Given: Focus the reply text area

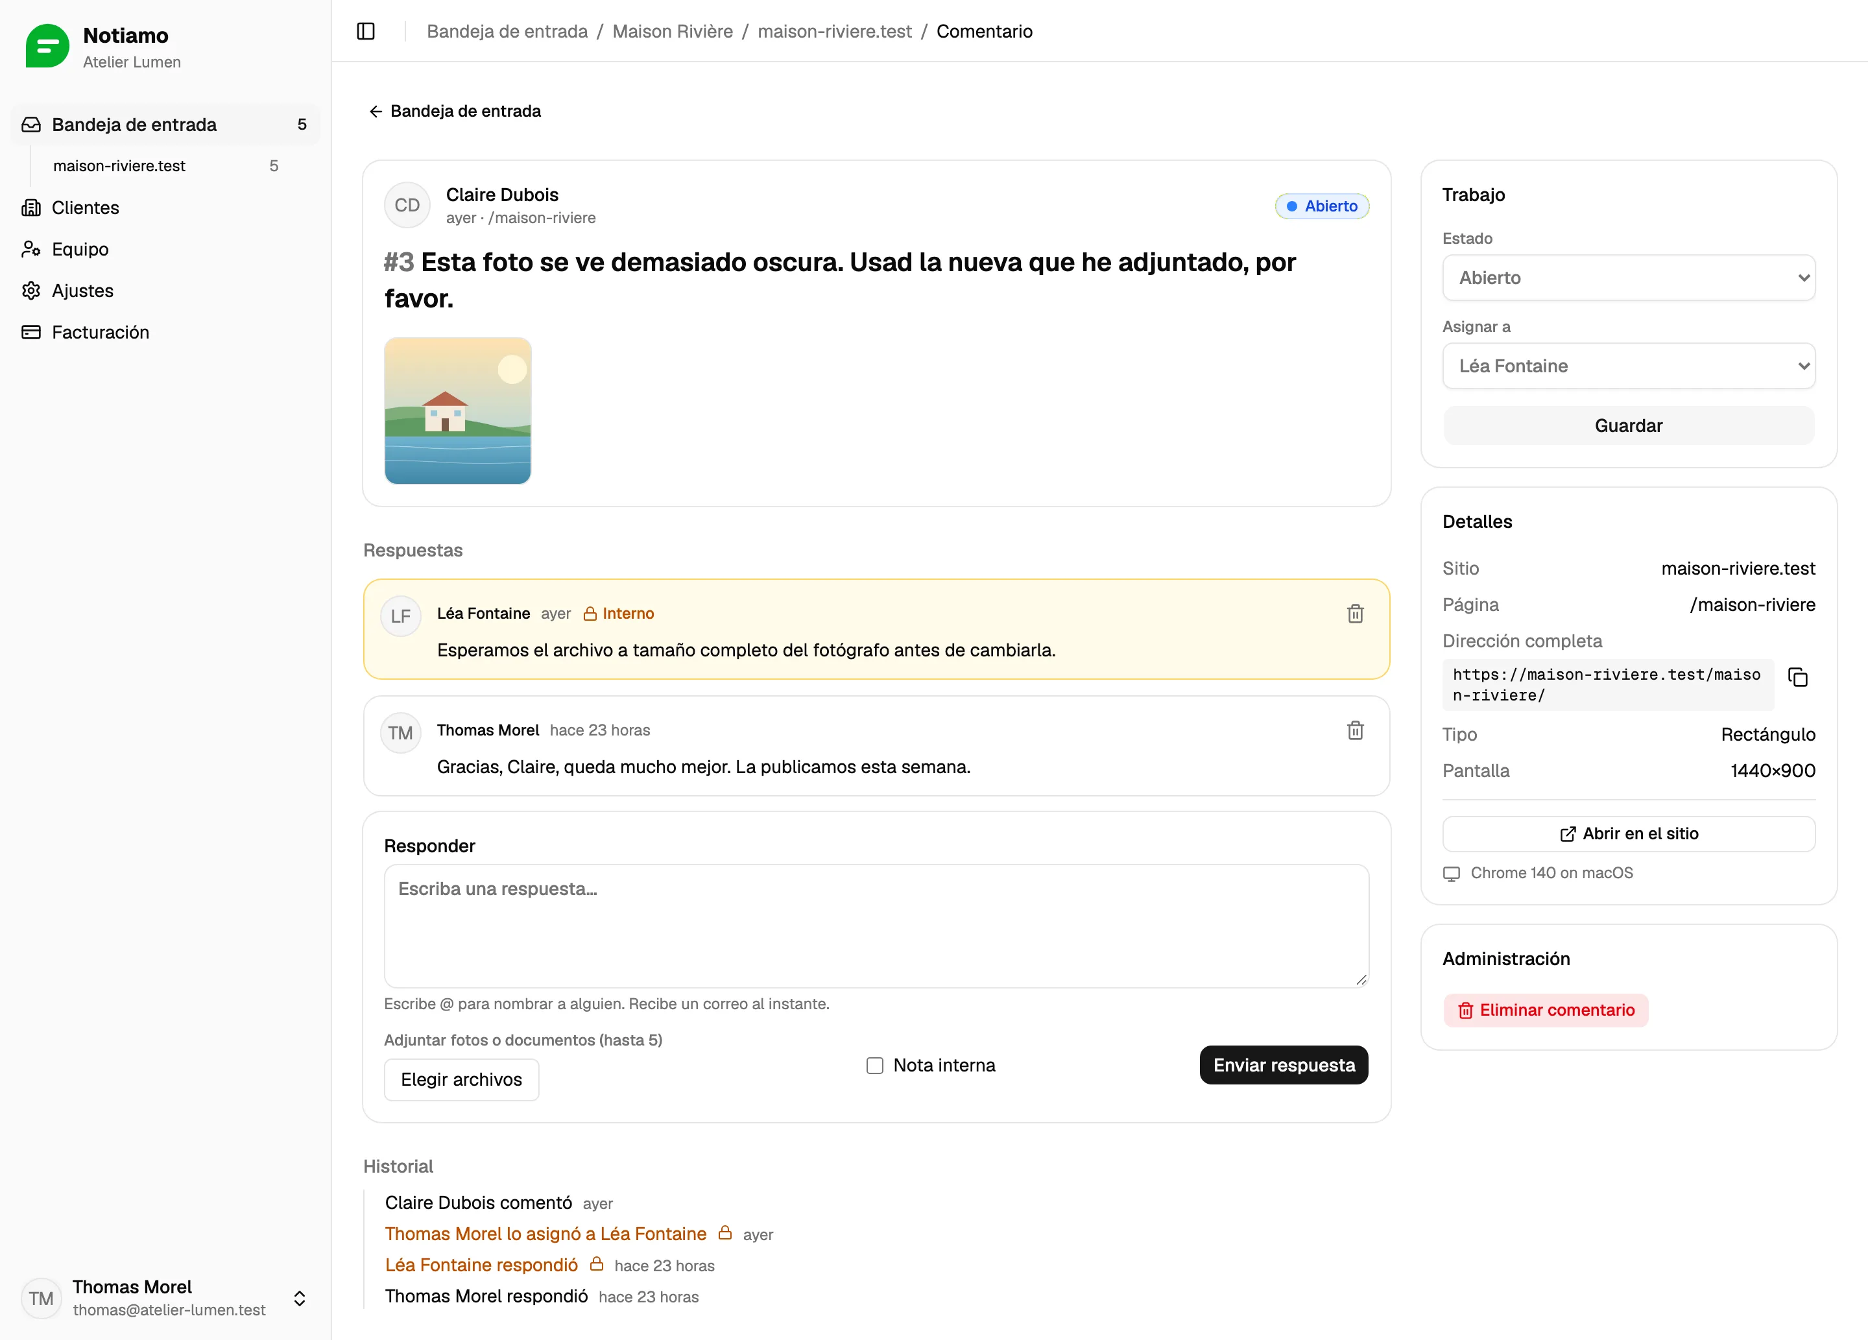Looking at the screenshot, I should (876, 926).
